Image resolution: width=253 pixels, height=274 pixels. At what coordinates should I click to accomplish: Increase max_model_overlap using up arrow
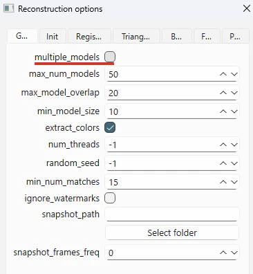point(223,93)
